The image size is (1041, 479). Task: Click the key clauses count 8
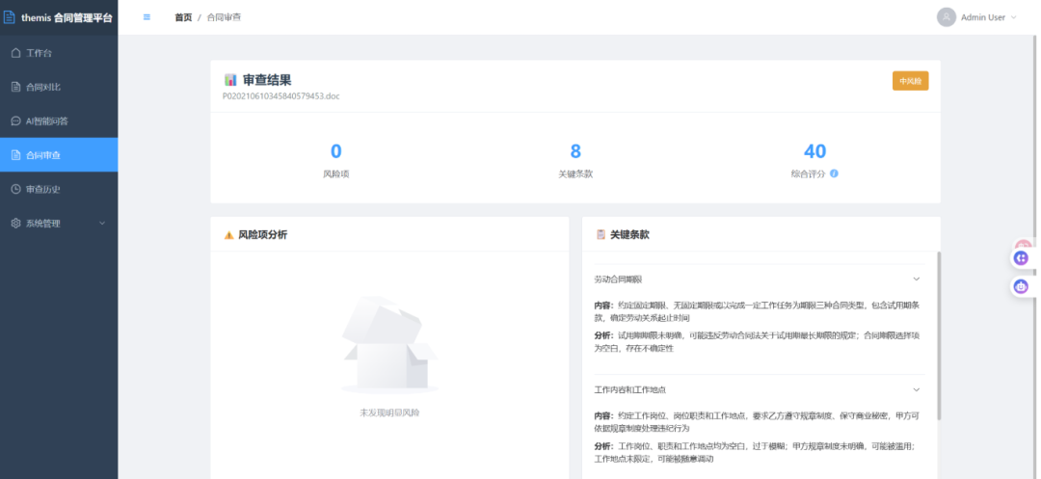pyautogui.click(x=575, y=151)
